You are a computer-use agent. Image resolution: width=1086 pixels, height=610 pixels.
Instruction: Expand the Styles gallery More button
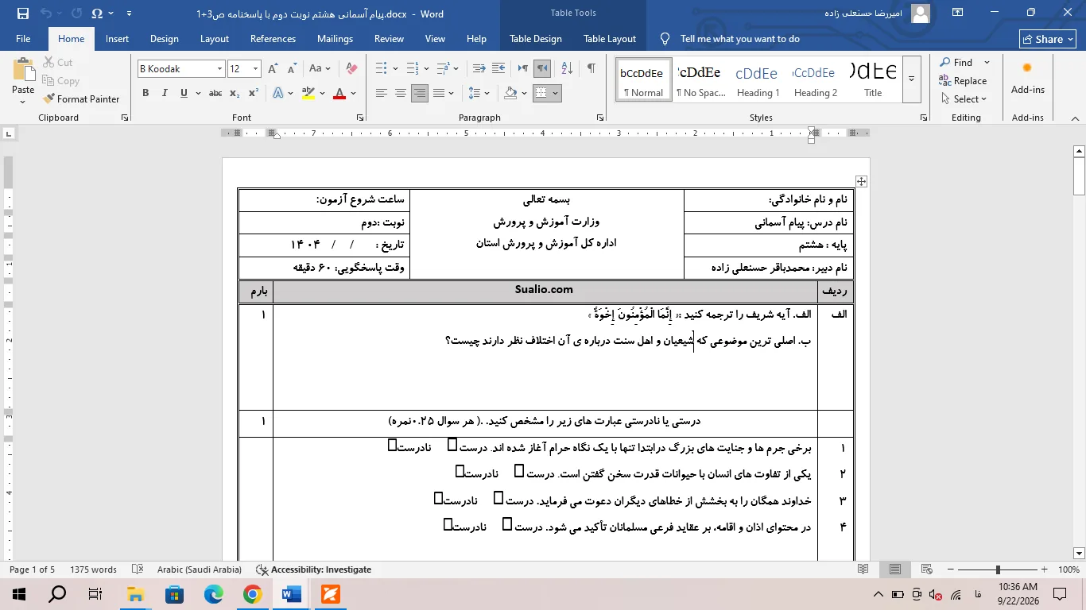tap(911, 79)
